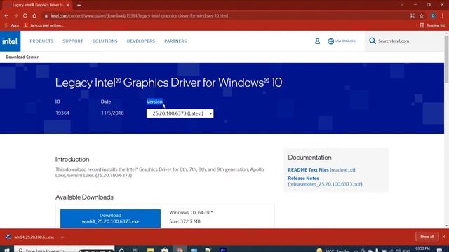Open the PRODUCTS menu
This screenshot has width=449, height=252.
(41, 41)
